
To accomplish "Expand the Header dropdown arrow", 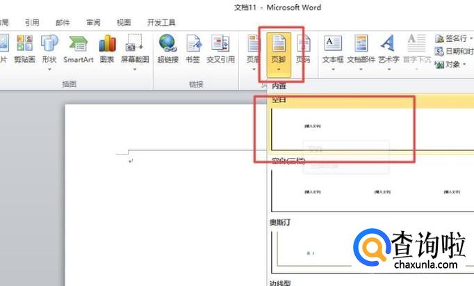I will click(x=254, y=70).
